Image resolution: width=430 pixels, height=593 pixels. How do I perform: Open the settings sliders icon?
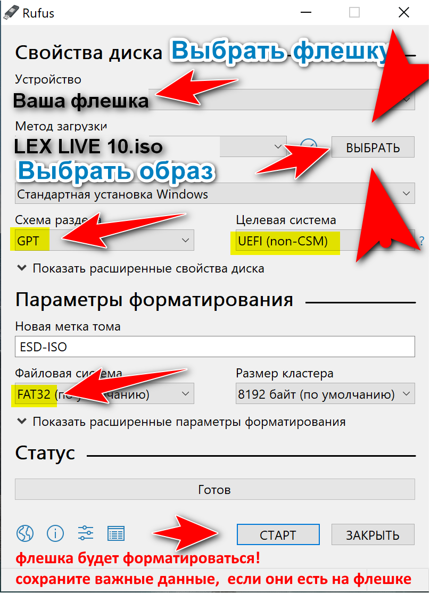86,533
